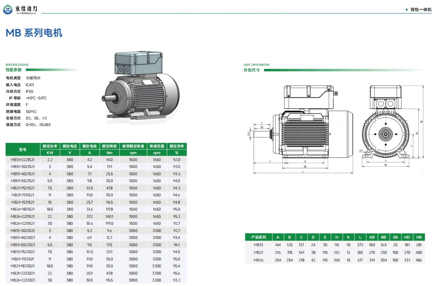Select the MB21-7521521 model cell

tap(23, 188)
